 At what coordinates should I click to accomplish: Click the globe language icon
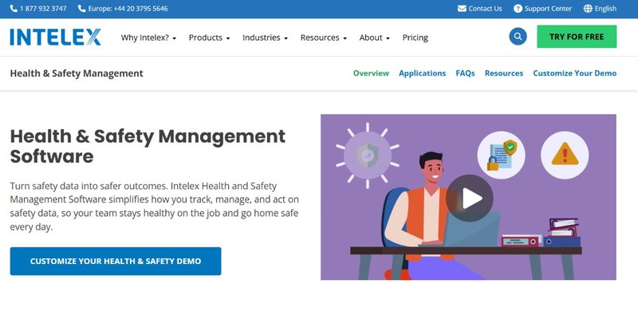pyautogui.click(x=588, y=9)
